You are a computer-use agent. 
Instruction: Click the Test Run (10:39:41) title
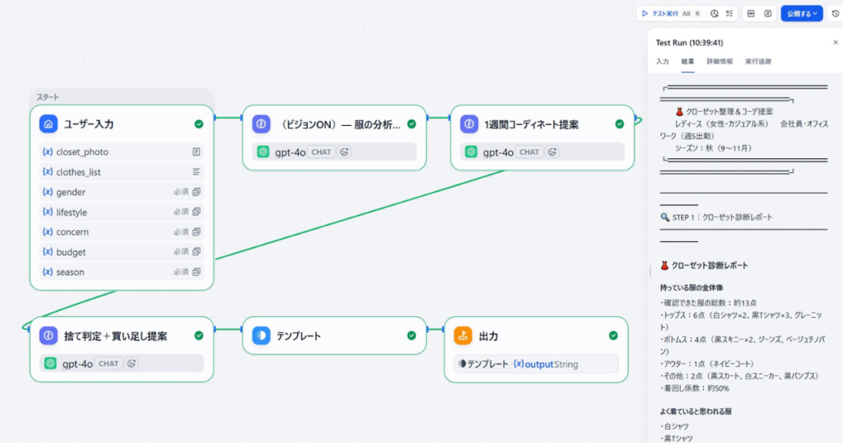click(689, 43)
